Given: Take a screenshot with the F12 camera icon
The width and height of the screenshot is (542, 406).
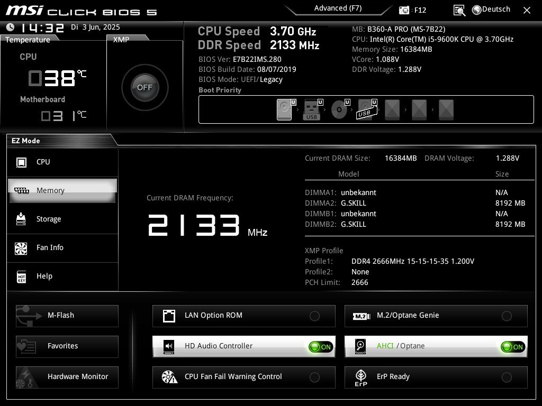Looking at the screenshot, I should point(404,11).
